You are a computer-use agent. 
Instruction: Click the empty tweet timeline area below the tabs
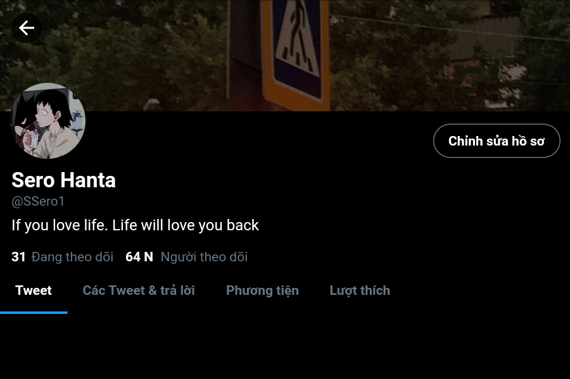[285, 347]
